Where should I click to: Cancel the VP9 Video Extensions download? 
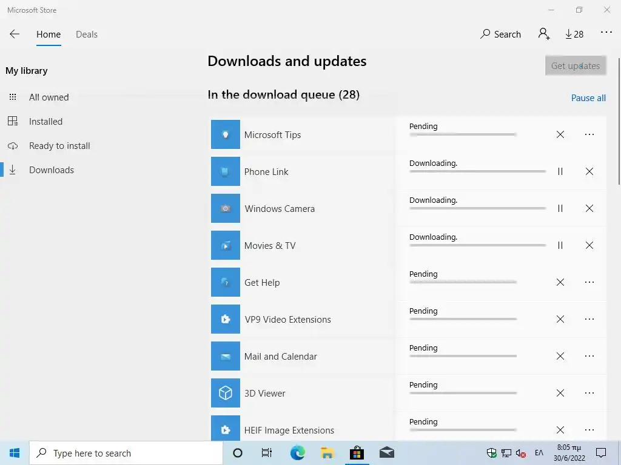560,319
